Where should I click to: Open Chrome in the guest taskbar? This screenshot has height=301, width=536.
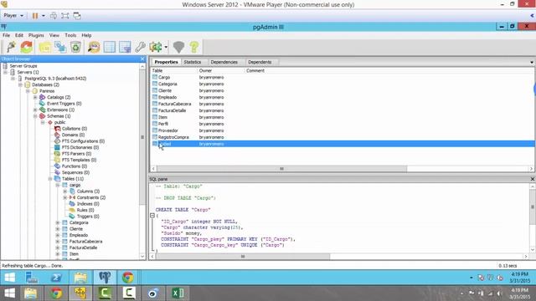click(128, 278)
